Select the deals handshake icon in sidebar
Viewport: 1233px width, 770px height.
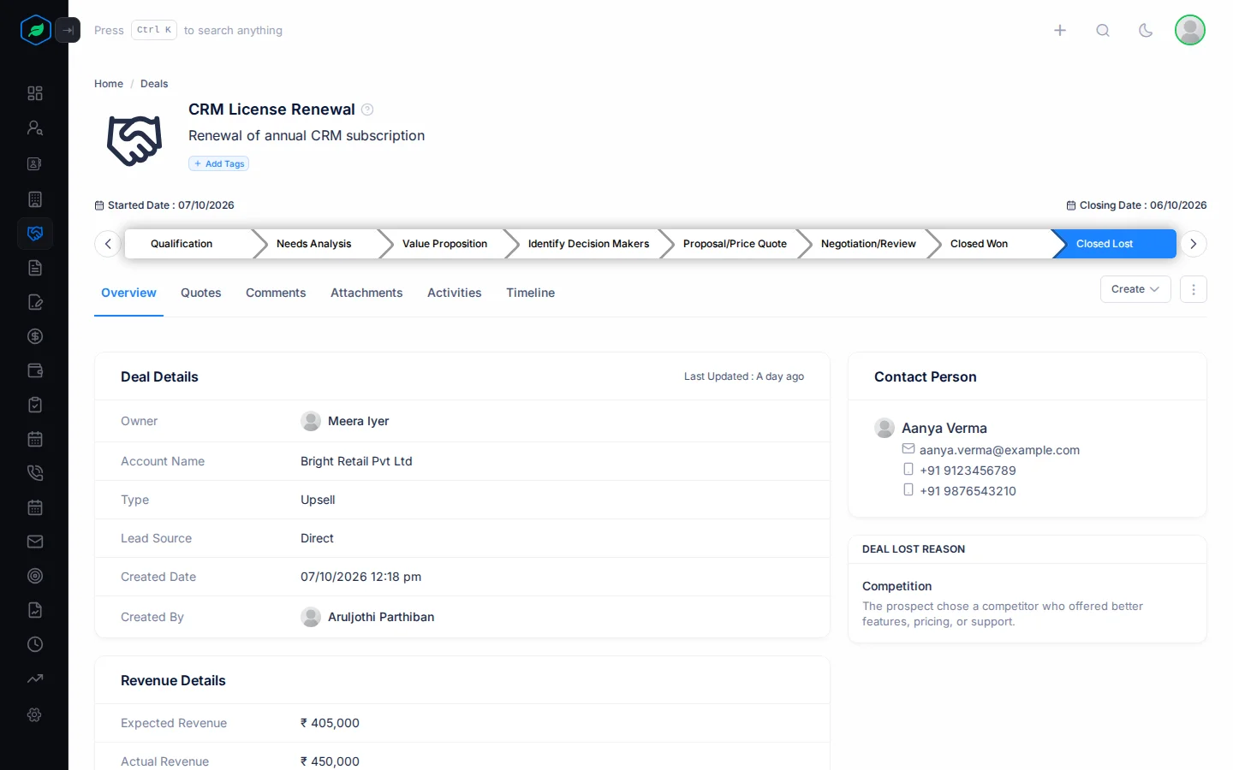tap(35, 234)
